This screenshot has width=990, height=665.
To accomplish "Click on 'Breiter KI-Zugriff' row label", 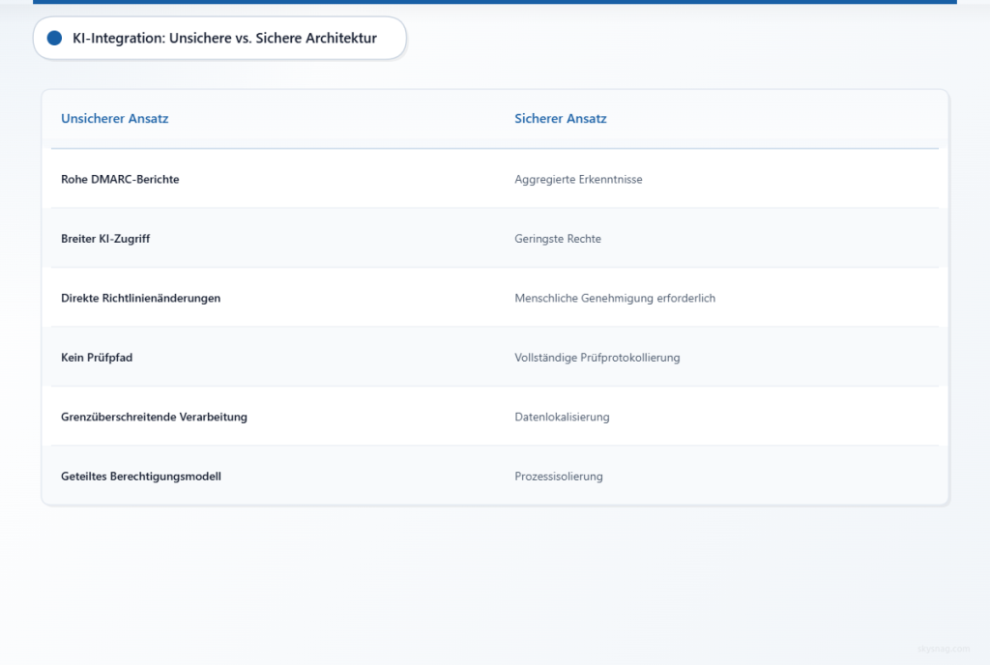I will pyautogui.click(x=105, y=239).
